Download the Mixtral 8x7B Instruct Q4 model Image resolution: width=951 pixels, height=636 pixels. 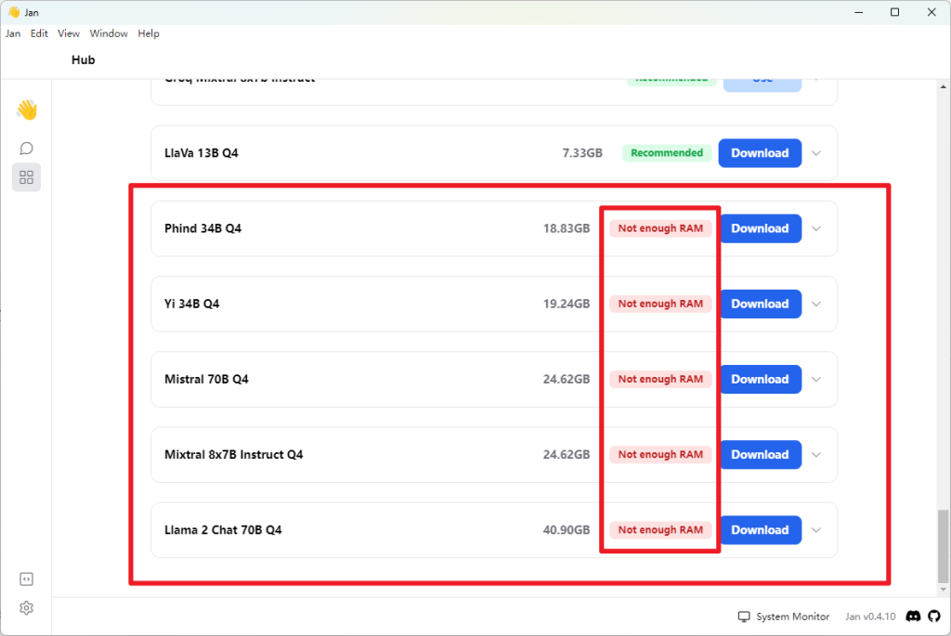click(x=760, y=455)
